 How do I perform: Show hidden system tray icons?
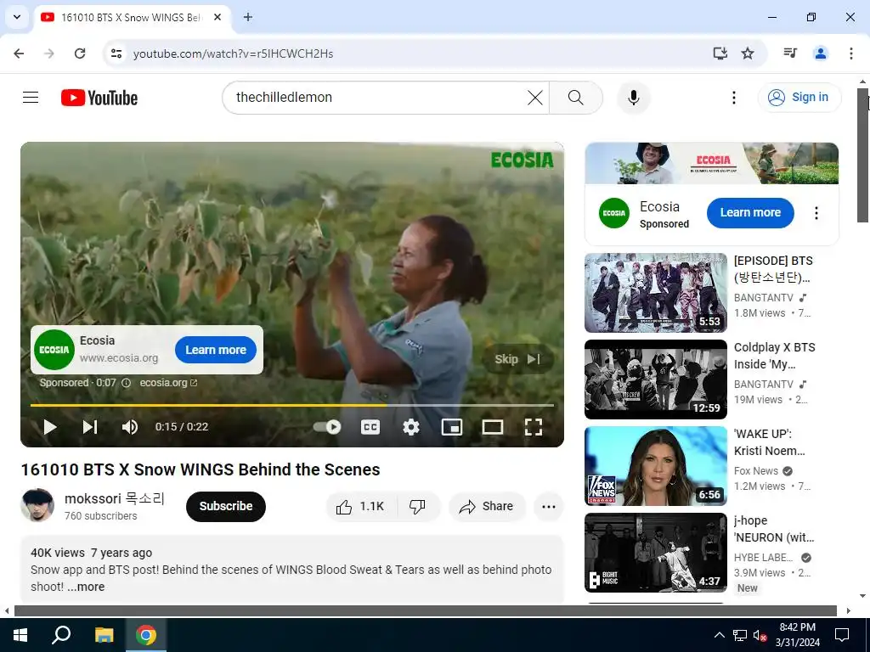pos(719,635)
